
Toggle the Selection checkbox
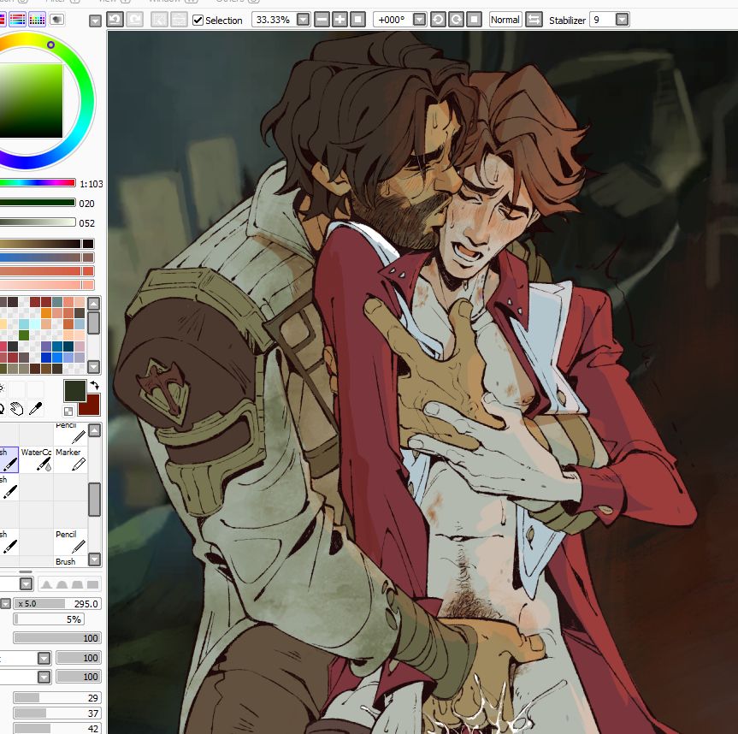coord(198,21)
